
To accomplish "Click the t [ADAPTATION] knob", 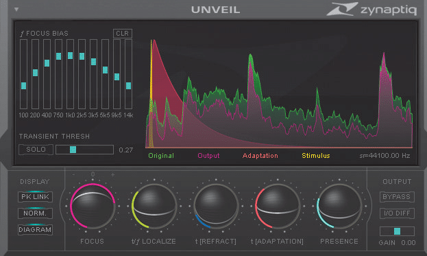I will (278, 206).
